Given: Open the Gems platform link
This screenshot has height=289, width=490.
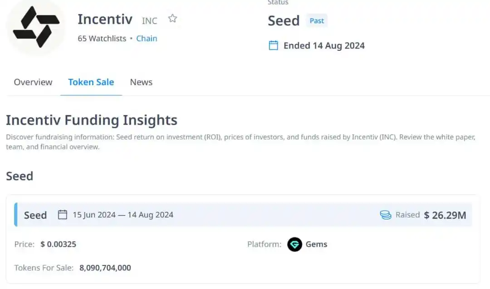Looking at the screenshot, I should click(316, 244).
